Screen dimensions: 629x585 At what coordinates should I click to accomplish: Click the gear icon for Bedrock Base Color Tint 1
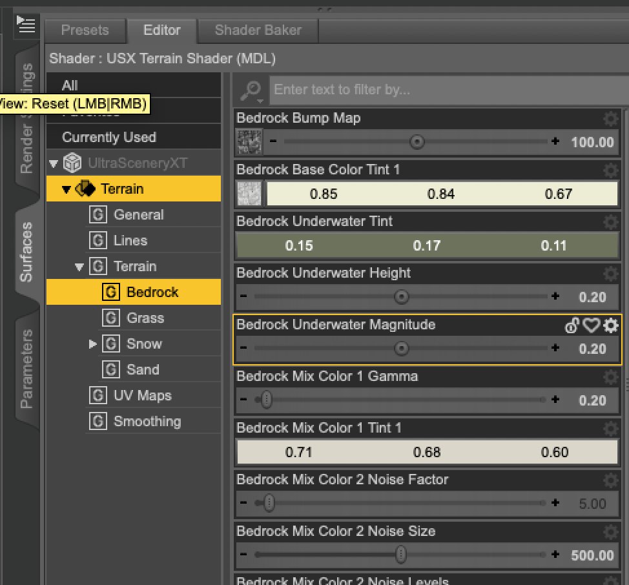(611, 170)
